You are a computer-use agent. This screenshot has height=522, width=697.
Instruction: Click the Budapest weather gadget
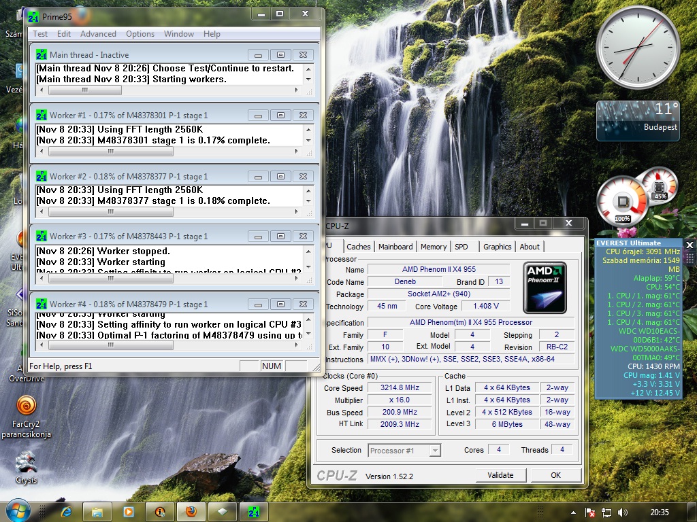(638, 121)
